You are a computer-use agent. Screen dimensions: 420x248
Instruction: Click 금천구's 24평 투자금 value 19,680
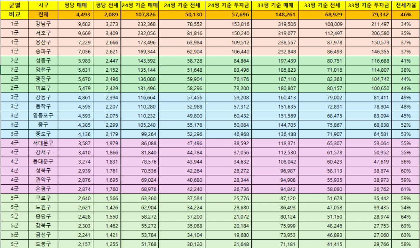pos(228,235)
